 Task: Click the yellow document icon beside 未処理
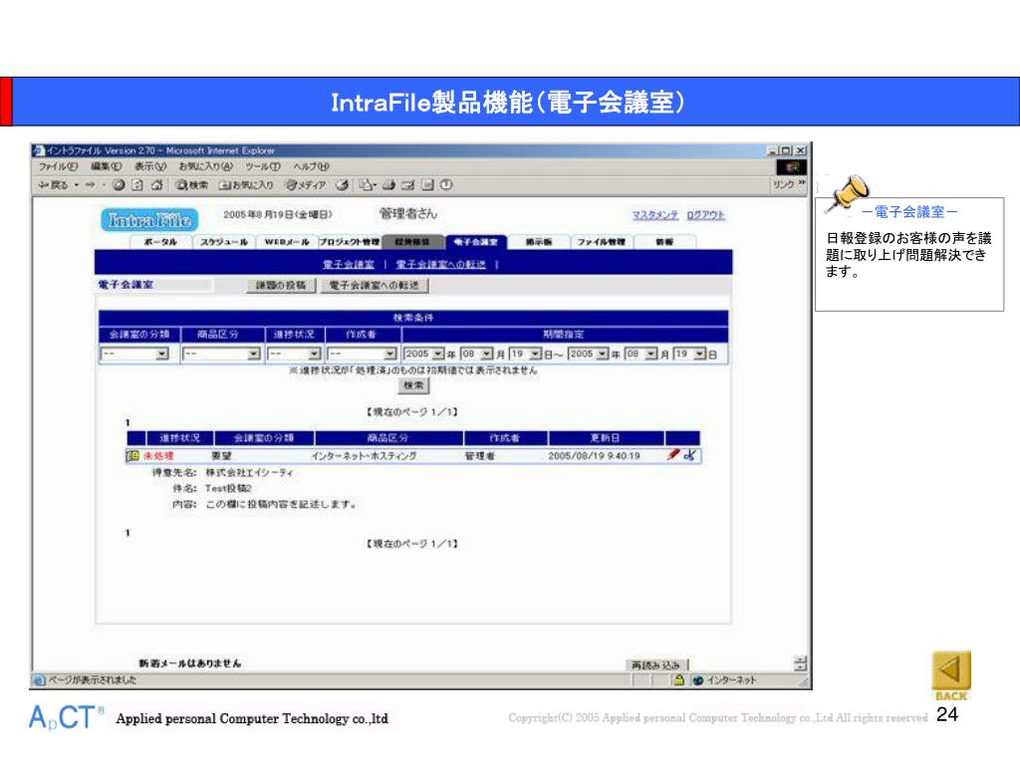133,455
